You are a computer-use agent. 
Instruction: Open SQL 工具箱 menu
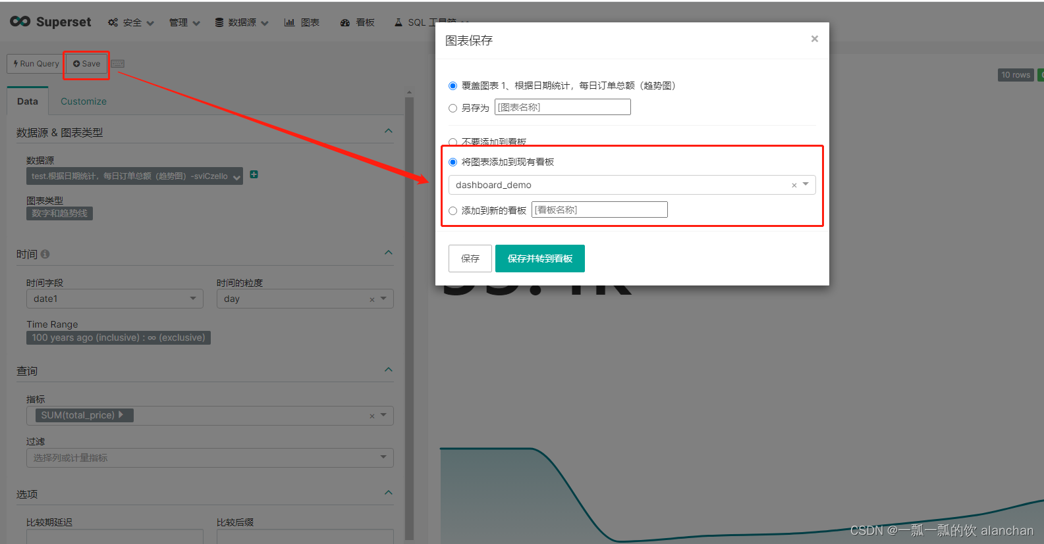[431, 22]
